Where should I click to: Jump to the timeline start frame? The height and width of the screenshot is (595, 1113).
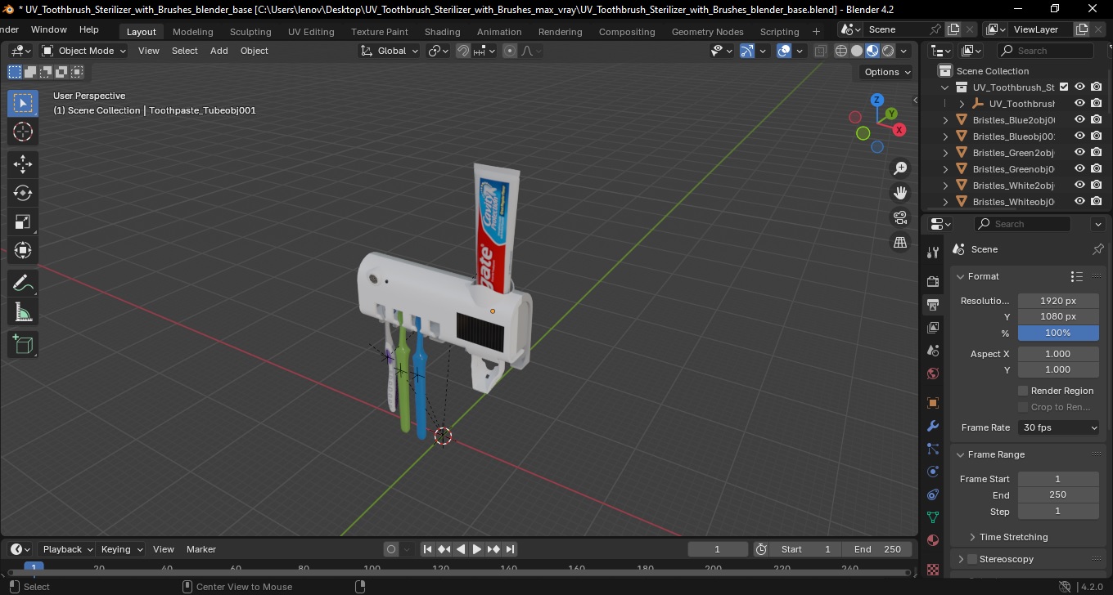[427, 549]
